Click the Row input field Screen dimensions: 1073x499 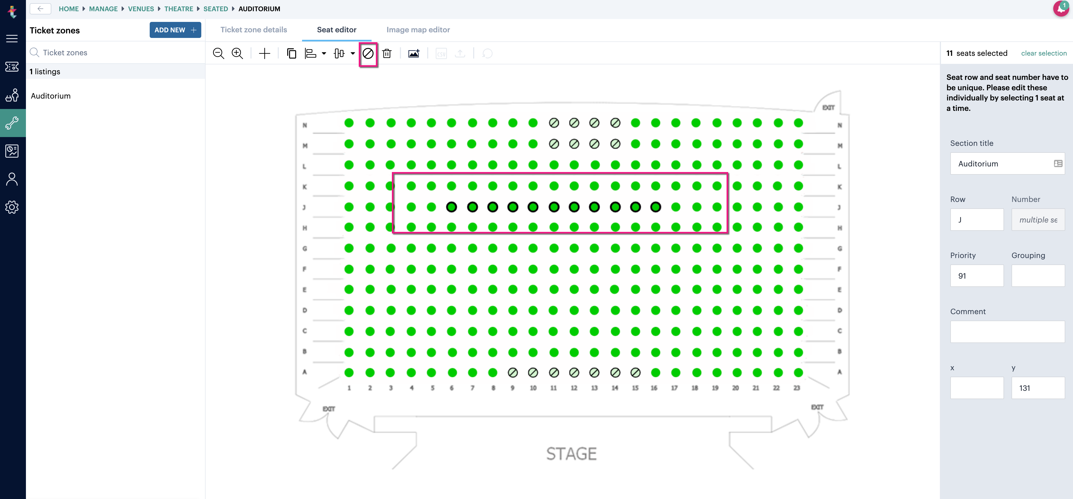point(977,220)
